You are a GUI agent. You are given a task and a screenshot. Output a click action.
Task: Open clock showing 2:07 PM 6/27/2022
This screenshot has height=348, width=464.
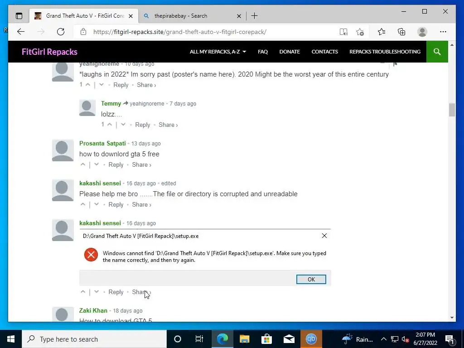(x=425, y=339)
